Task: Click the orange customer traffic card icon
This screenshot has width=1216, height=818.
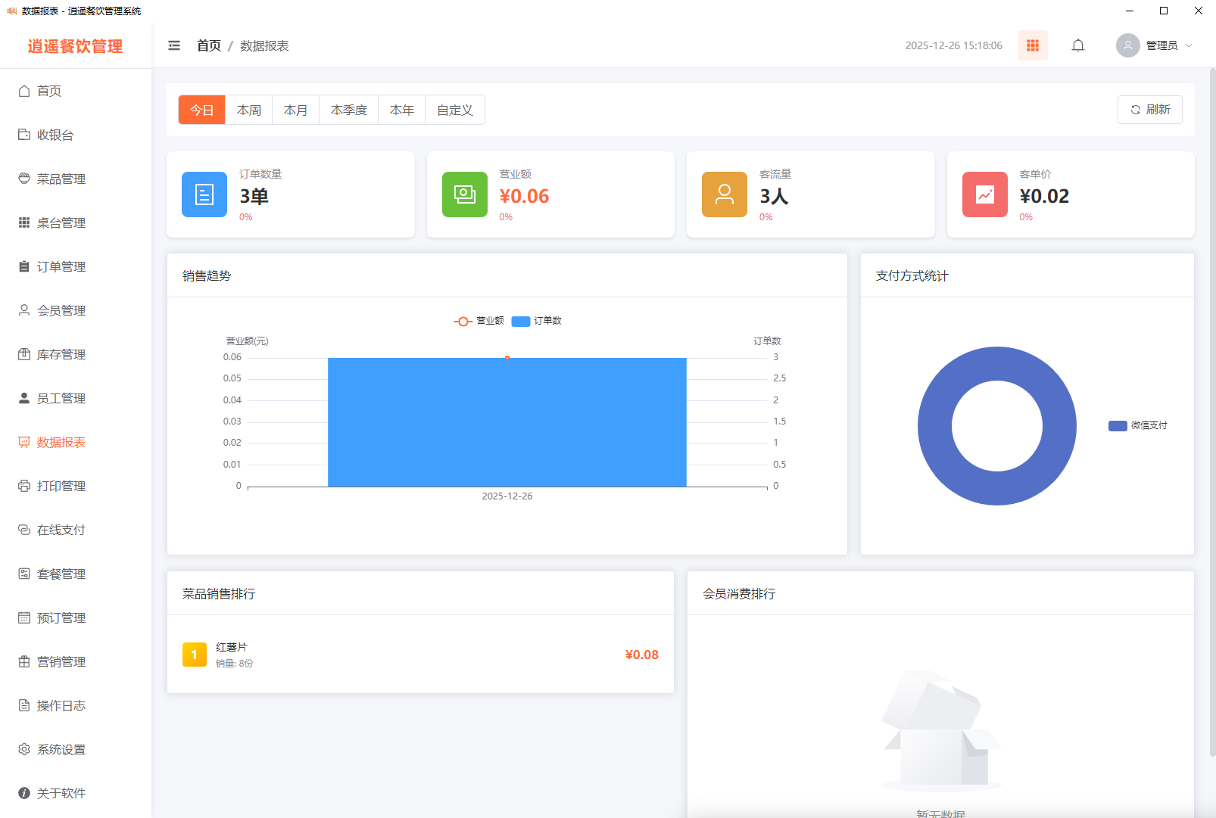Action: [725, 194]
